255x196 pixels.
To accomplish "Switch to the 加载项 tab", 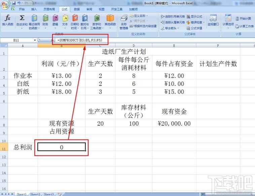I will click(x=133, y=9).
